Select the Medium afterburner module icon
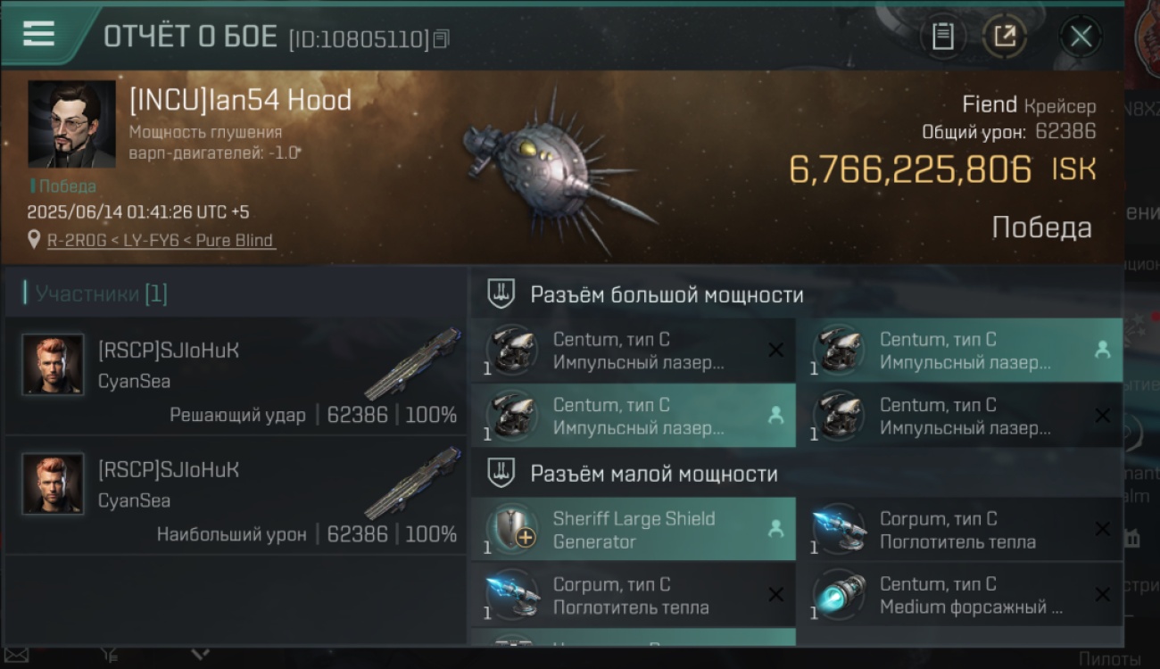Screen dimensions: 1160x669 [x=841, y=595]
